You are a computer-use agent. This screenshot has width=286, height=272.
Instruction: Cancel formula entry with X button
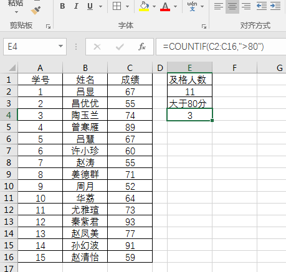97,47
